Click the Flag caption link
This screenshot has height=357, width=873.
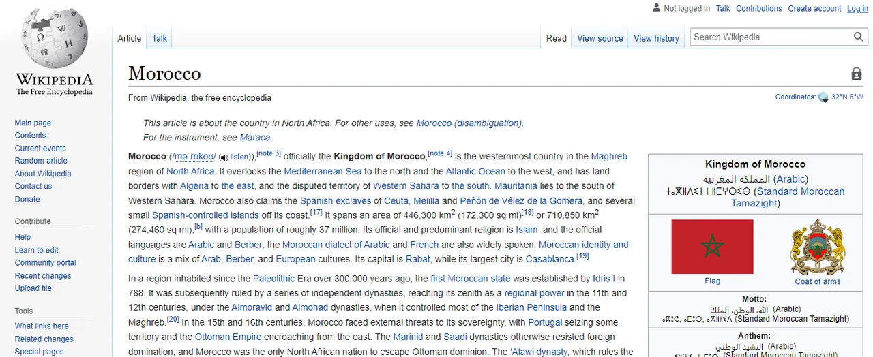click(712, 281)
